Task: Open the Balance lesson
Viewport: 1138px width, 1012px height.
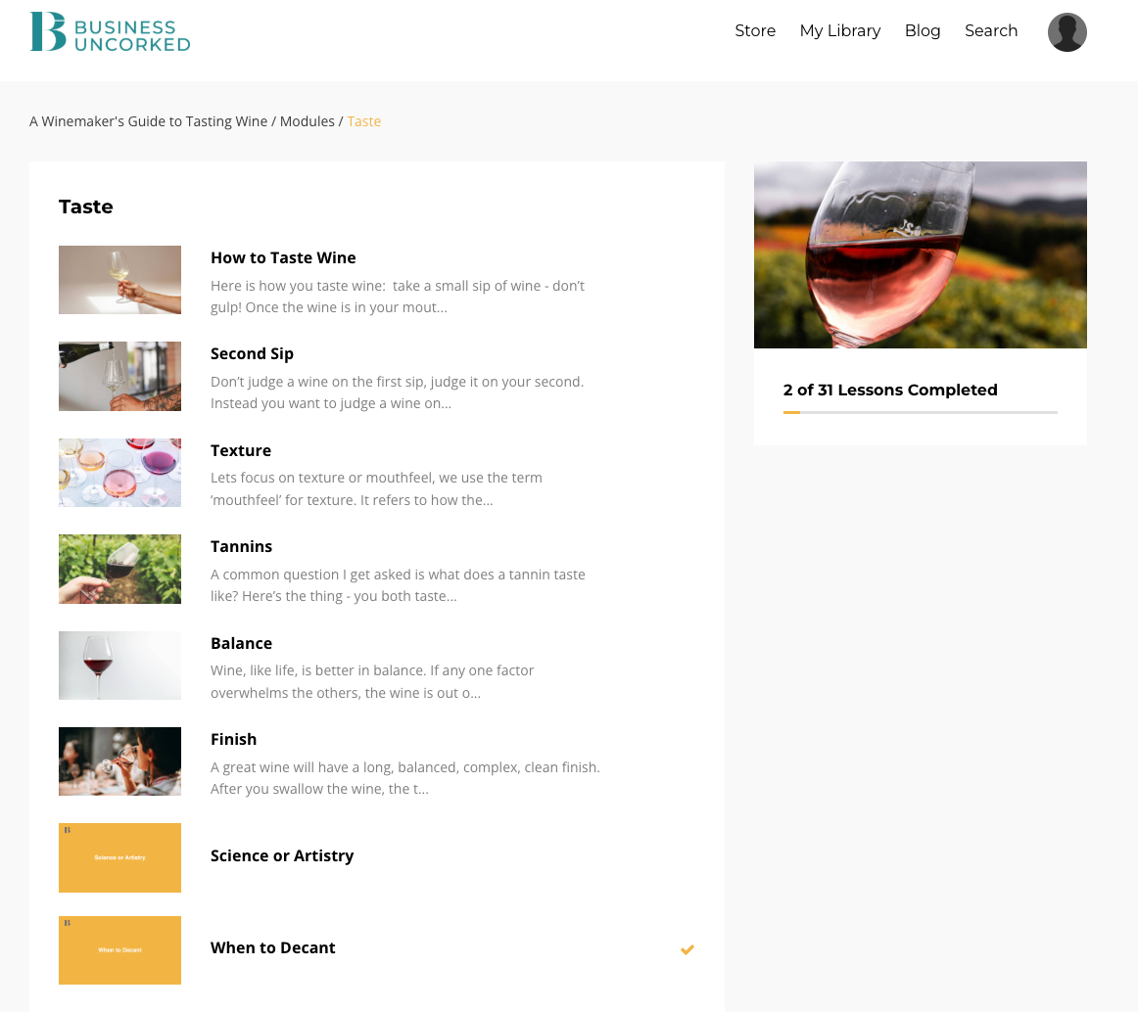Action: 241,643
